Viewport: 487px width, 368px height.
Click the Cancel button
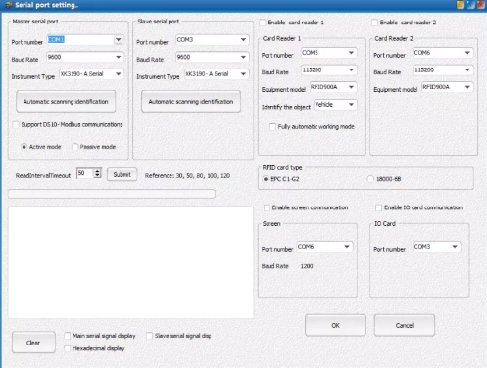[x=405, y=325]
